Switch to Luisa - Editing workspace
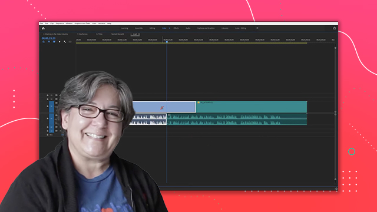 [241, 28]
